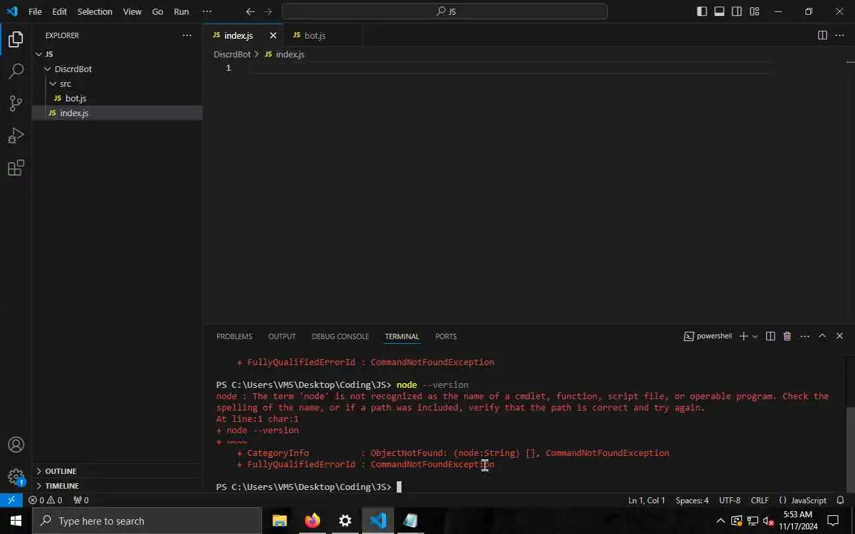The height and width of the screenshot is (534, 855).
Task: Open Source Control view
Action: pos(16,103)
